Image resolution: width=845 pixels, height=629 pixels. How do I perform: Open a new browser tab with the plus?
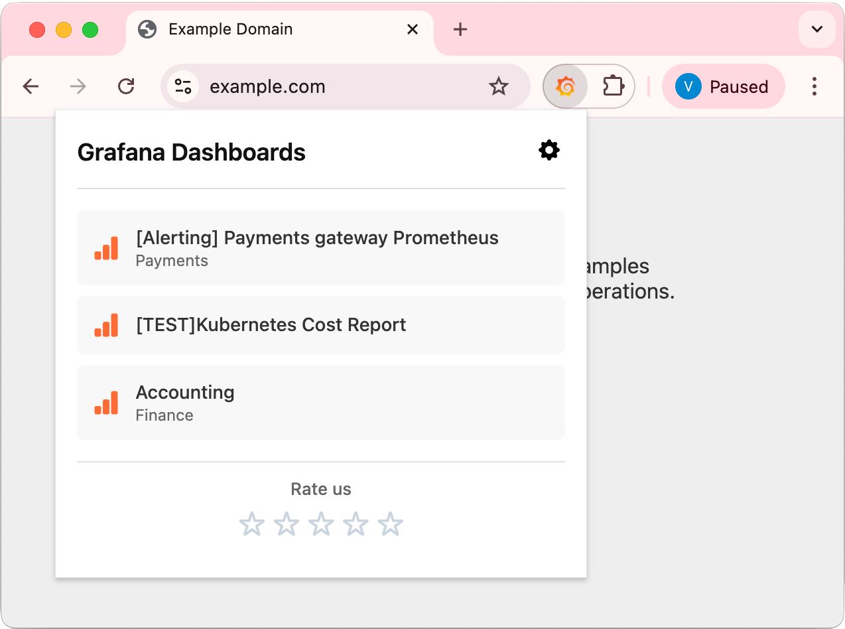pos(460,29)
